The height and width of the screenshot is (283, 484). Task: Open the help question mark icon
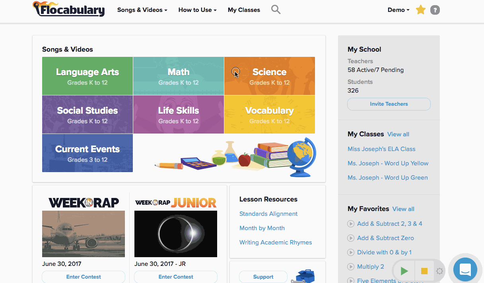pyautogui.click(x=435, y=10)
